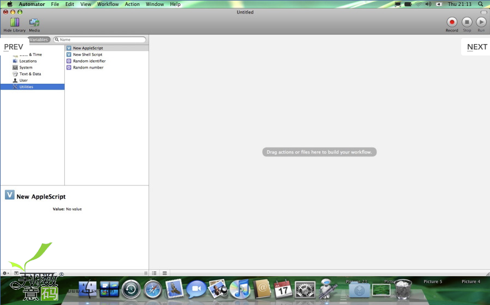The height and width of the screenshot is (305, 490).
Task: Click the toolbar pill button at top right
Action: [x=483, y=12]
